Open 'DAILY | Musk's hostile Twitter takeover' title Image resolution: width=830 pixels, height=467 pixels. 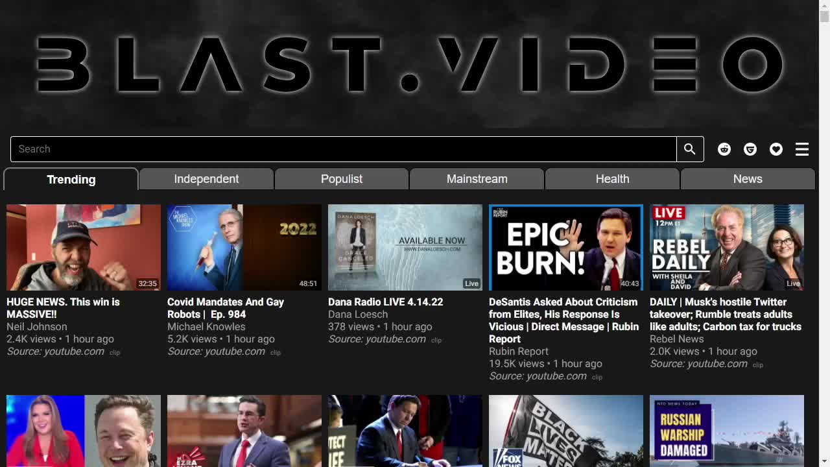click(726, 315)
